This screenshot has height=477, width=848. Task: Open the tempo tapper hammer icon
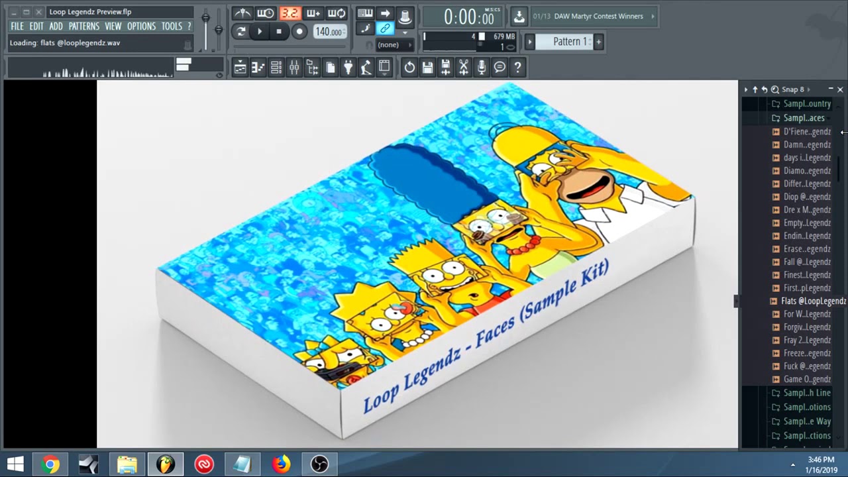[x=366, y=67]
